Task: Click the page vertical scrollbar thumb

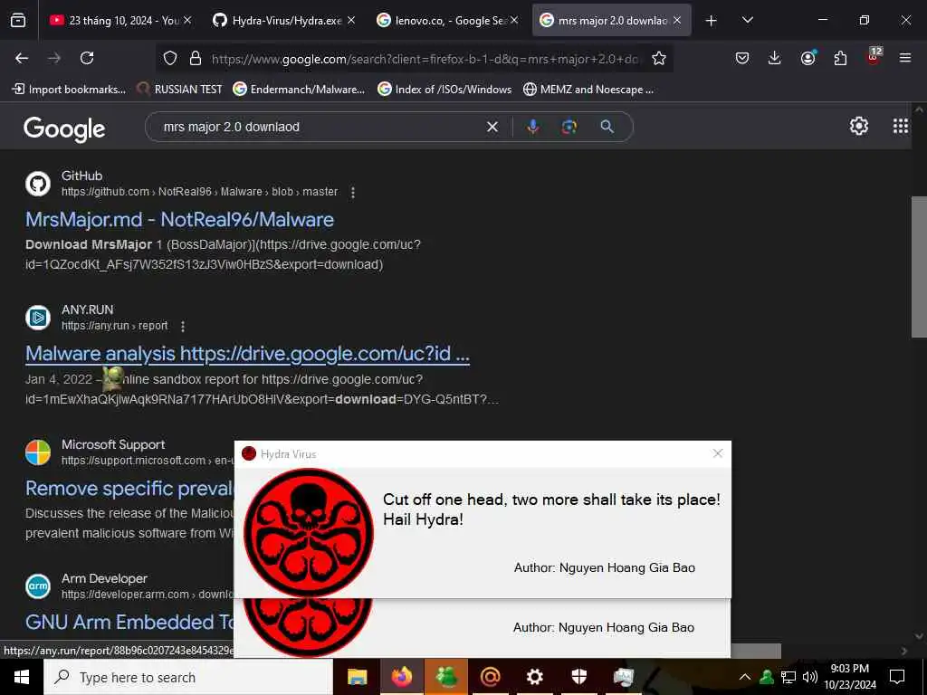Action: [919, 267]
